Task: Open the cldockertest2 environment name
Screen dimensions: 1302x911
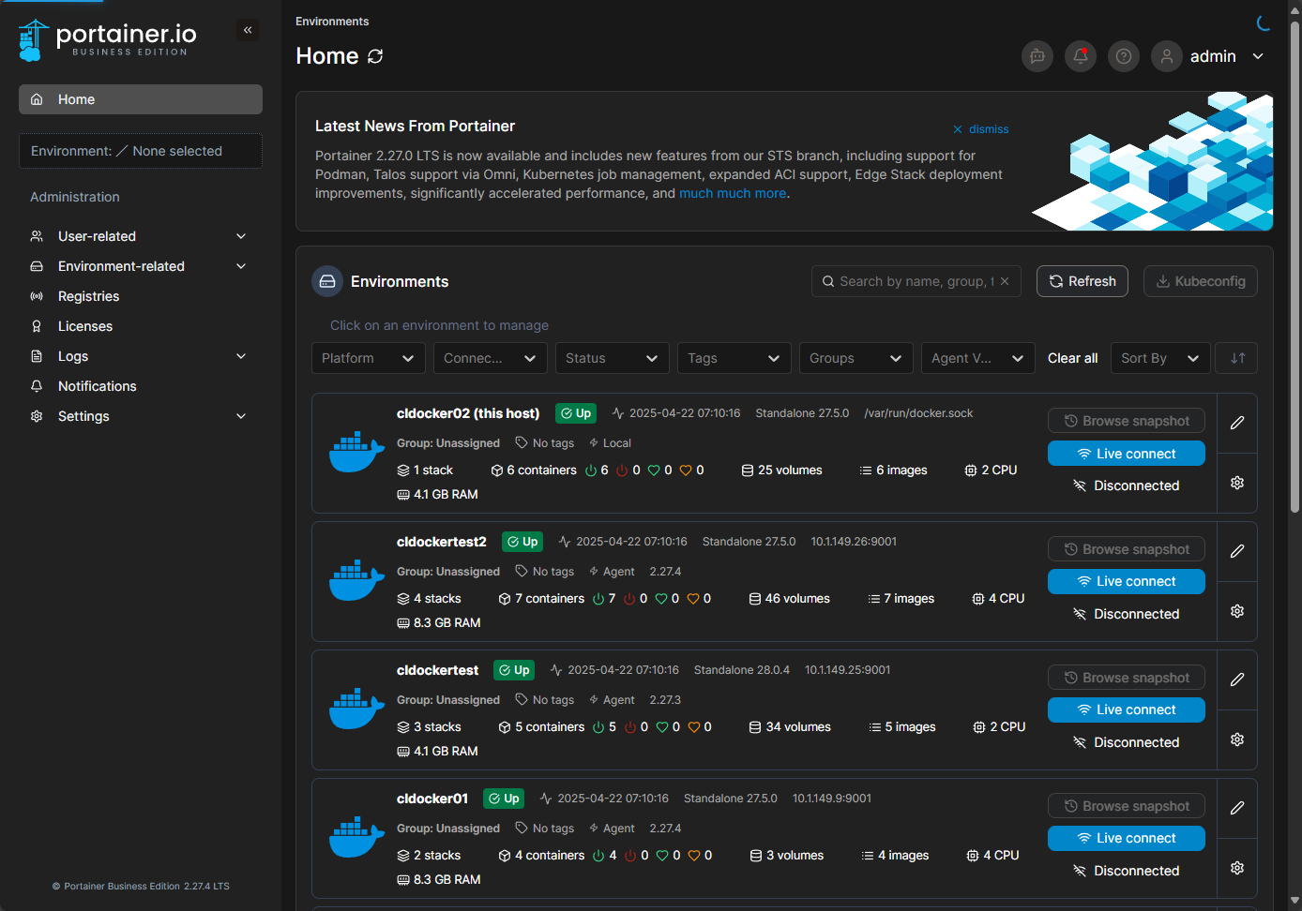Action: pos(442,542)
